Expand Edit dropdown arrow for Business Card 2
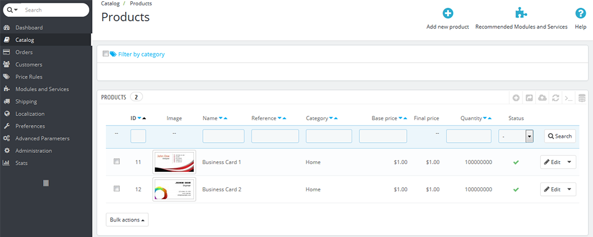 point(569,190)
